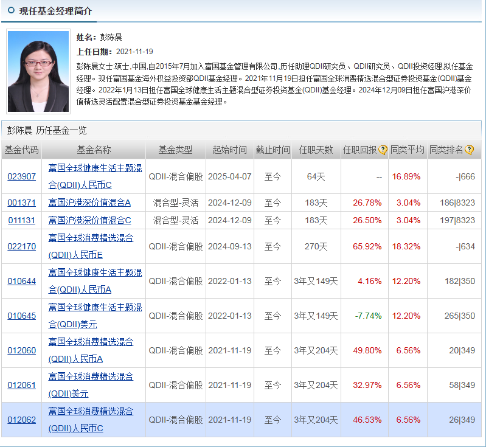This screenshot has height=447, width=486.
Task: Open 富国全球消费精选混合(QDII)人民币A fund link
Action: pyautogui.click(x=91, y=350)
